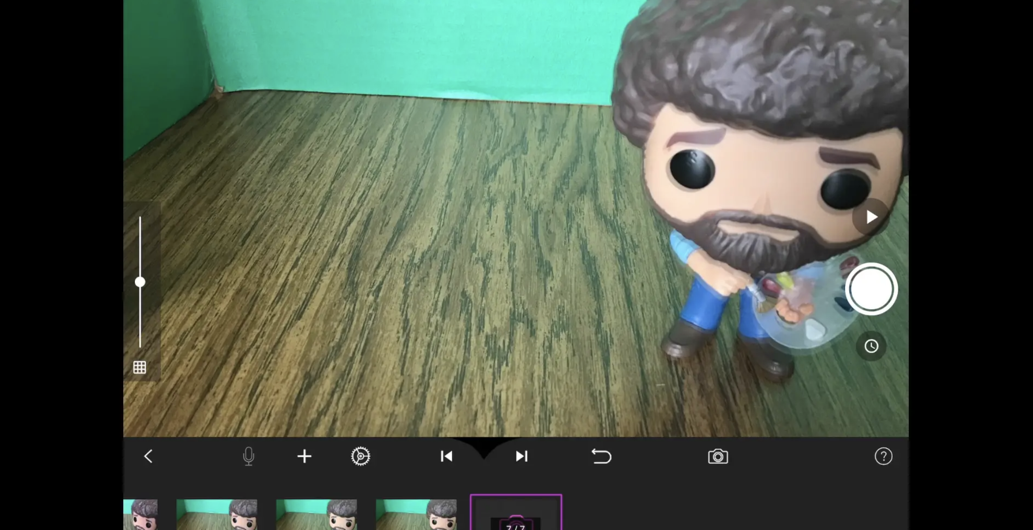Click the undo arrow icon
The width and height of the screenshot is (1033, 530).
601,456
